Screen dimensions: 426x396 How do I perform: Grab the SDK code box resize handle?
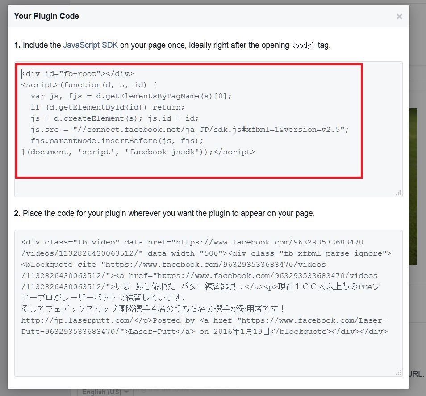pos(399,193)
